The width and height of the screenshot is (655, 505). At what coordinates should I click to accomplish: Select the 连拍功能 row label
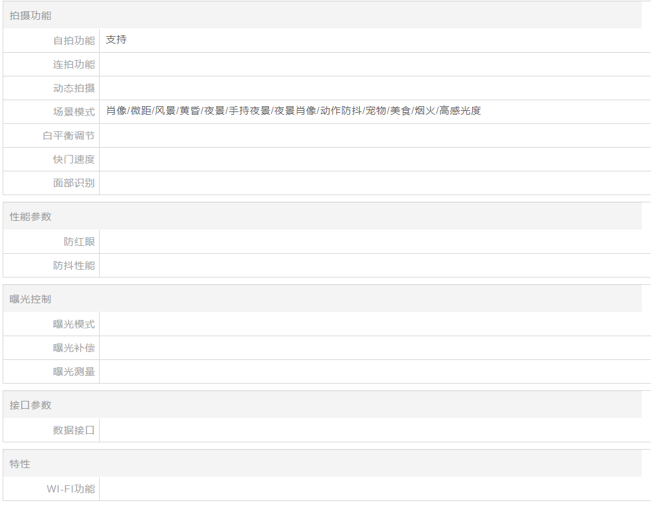[74, 65]
